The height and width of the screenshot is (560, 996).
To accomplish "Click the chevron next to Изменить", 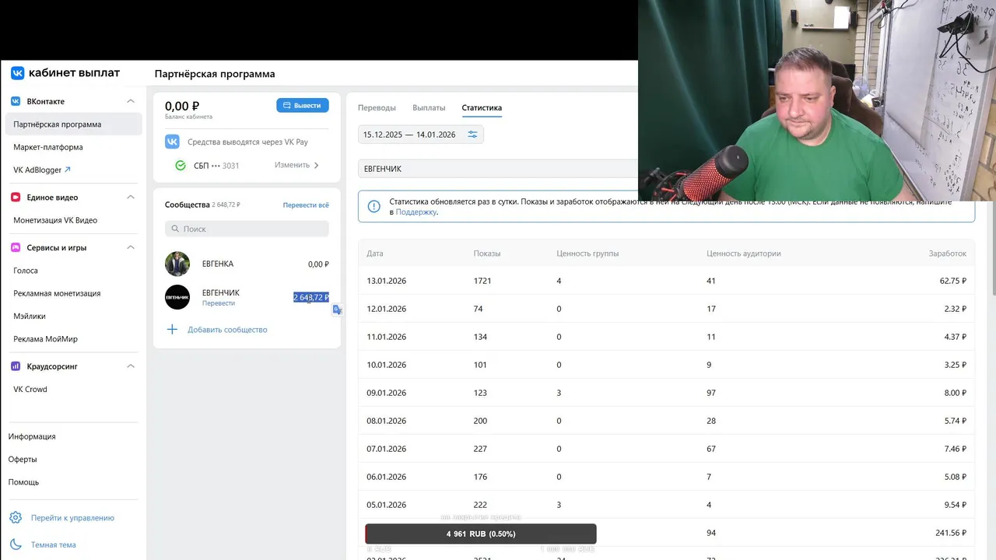I will pyautogui.click(x=317, y=166).
